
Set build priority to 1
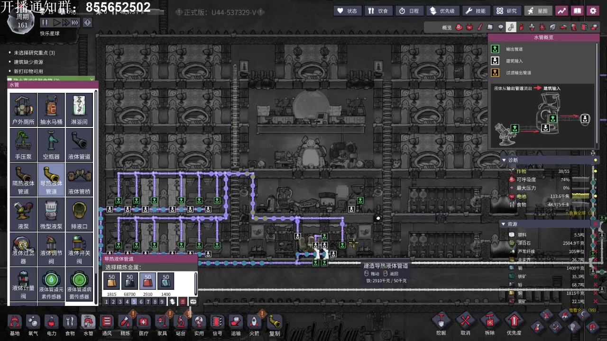(x=106, y=302)
